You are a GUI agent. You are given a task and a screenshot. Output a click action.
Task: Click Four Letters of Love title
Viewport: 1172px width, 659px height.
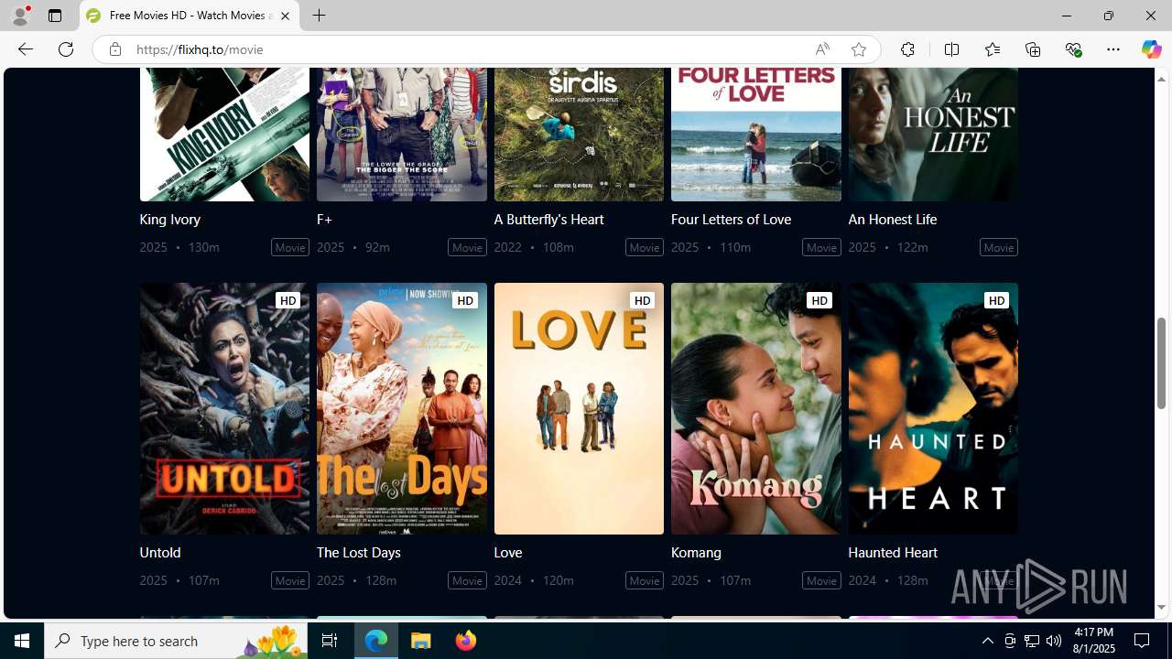point(731,219)
